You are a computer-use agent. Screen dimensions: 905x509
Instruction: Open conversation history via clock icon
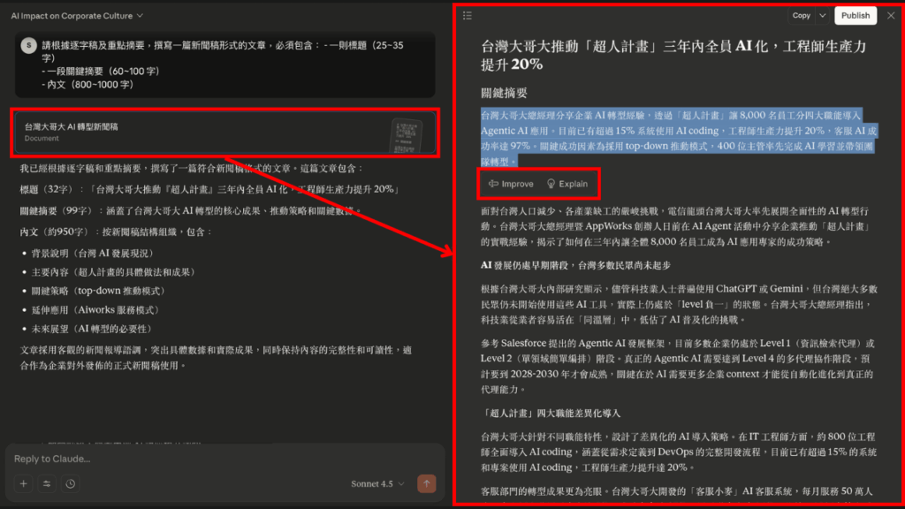coord(72,483)
